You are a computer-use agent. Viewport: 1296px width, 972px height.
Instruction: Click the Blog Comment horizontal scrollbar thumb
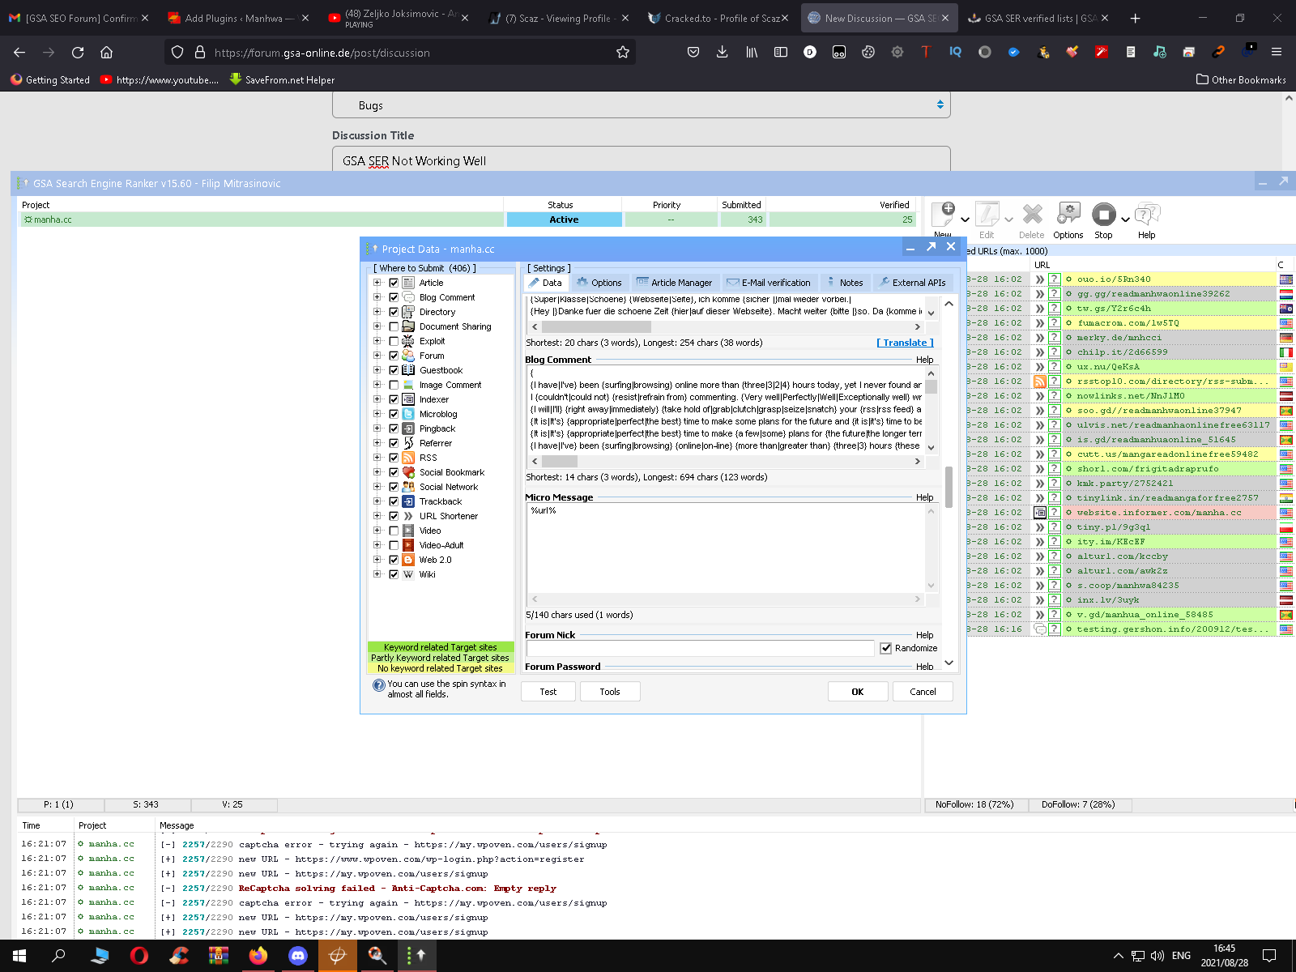[560, 461]
